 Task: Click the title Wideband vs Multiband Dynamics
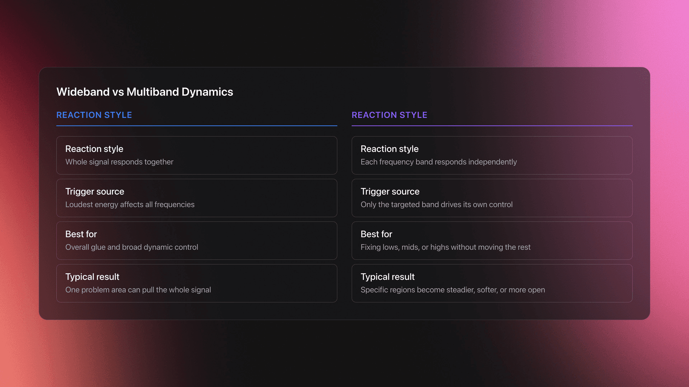[x=145, y=92]
